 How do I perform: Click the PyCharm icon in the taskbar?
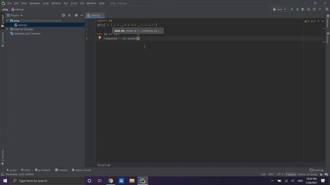tap(143, 180)
